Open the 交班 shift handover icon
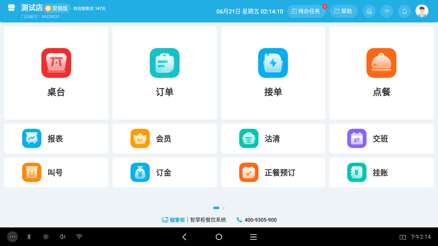 pyautogui.click(x=357, y=138)
